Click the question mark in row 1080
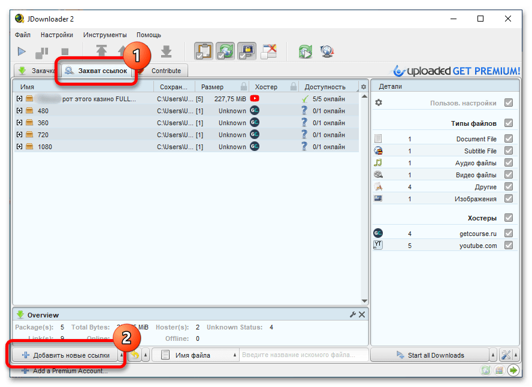 (x=304, y=147)
